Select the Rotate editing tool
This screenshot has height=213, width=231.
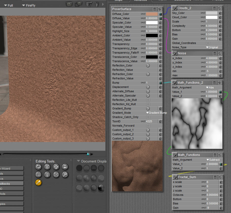tap(38, 167)
